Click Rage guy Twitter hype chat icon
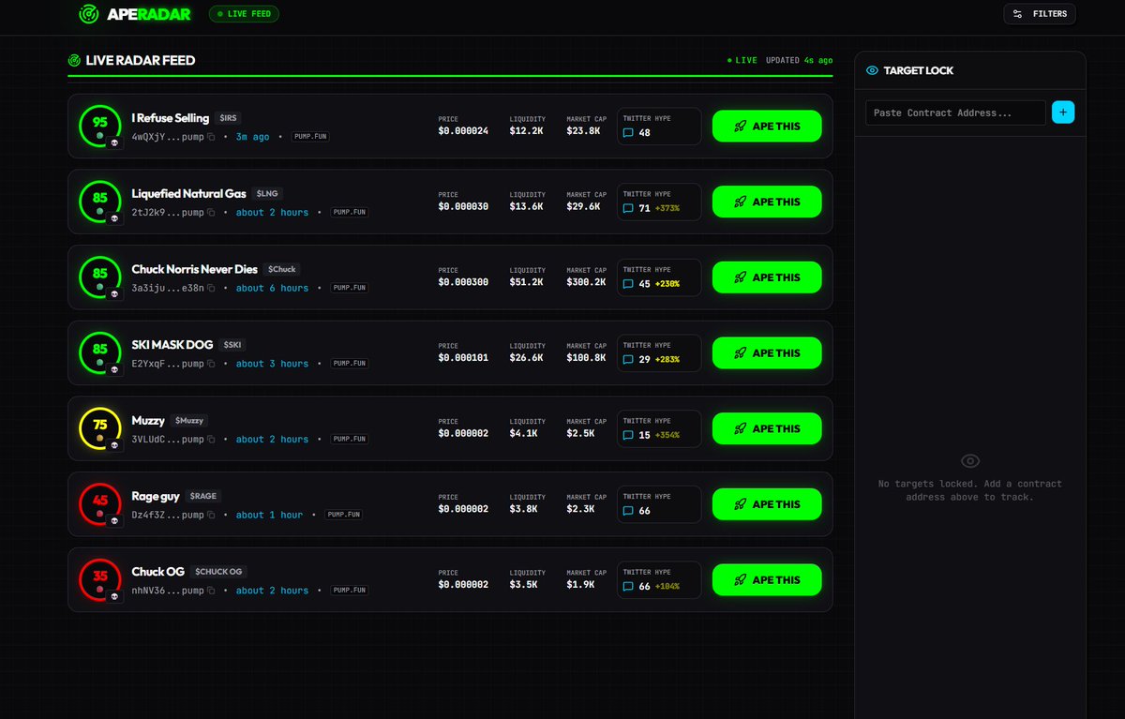 pos(628,512)
